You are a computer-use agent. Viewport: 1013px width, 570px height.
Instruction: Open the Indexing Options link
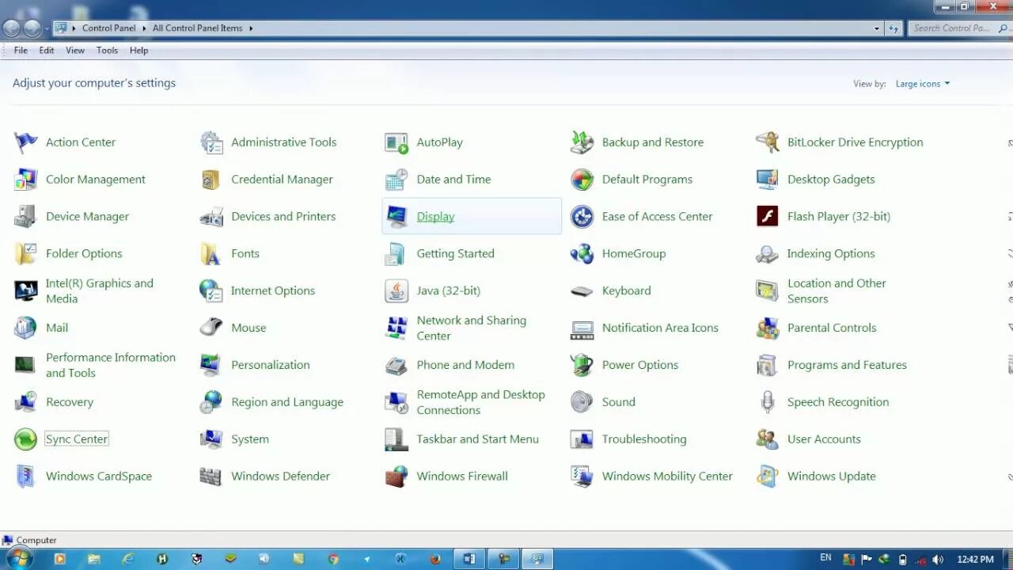point(831,254)
